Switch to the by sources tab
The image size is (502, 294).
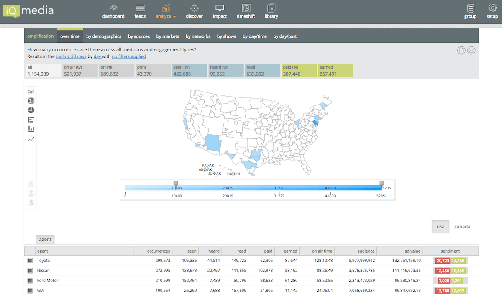[139, 36]
